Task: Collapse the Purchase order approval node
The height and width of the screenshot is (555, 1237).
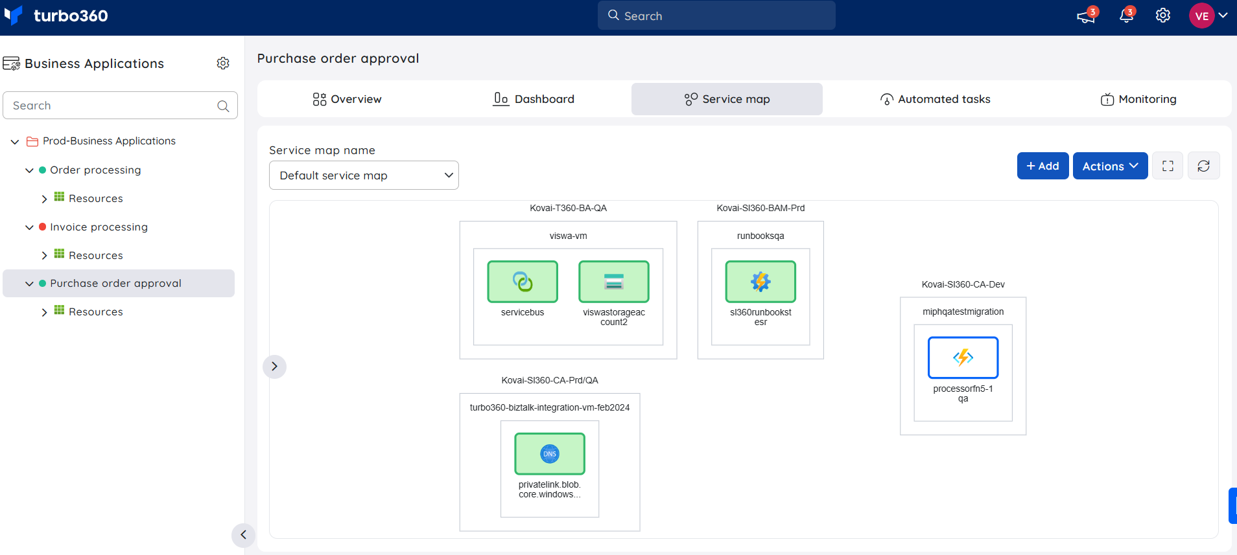Action: coord(29,284)
